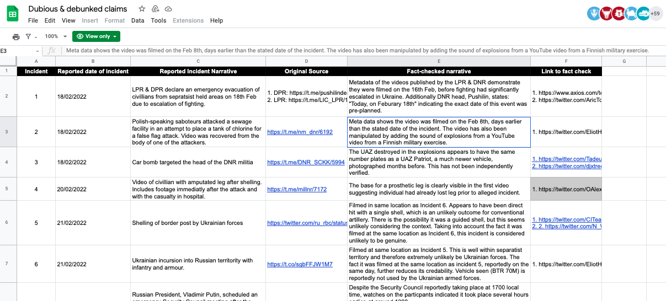Image resolution: width=666 pixels, height=301 pixels.
Task: Open the Tools menu
Action: click(x=158, y=20)
